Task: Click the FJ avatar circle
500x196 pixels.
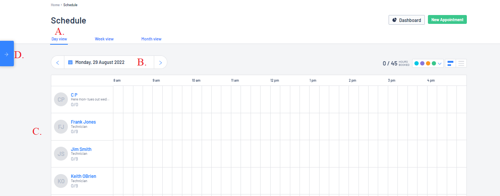Action: point(61,127)
